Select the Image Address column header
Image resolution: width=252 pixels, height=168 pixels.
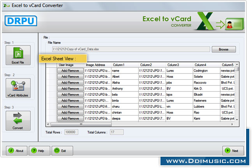97,65
